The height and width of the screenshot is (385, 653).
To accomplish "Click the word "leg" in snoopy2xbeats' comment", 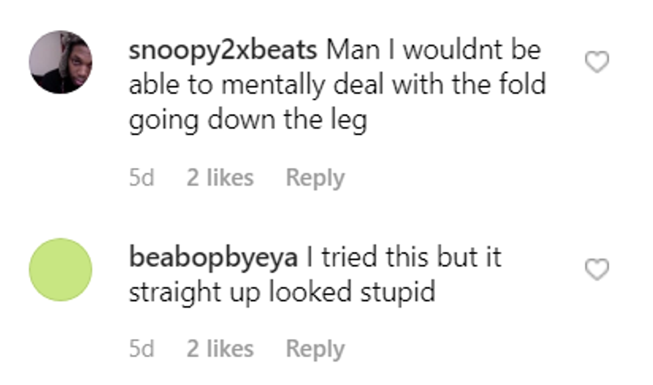I will 348,122.
